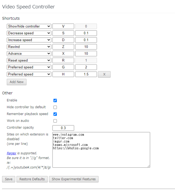Open the Regex help link
This screenshot has width=175, height=191.
click(11, 153)
